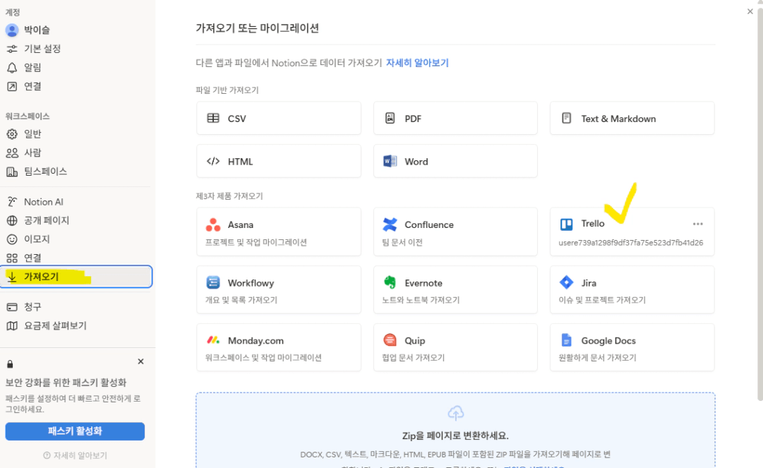Click the smiley icon beside 이모지

click(12, 239)
